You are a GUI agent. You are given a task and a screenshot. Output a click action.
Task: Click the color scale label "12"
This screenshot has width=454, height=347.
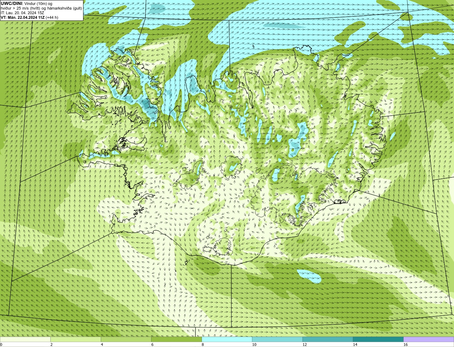(305, 345)
